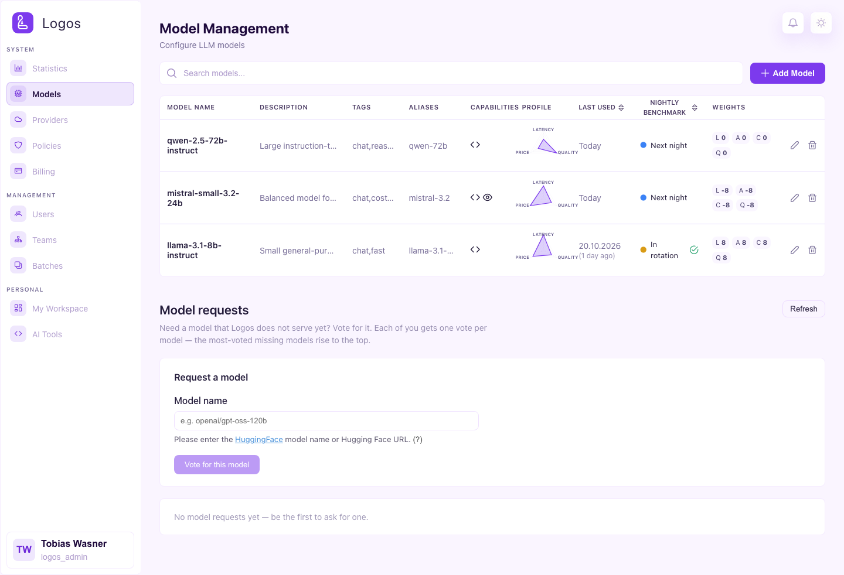Open Statistics page from sidebar
The height and width of the screenshot is (575, 844).
pyautogui.click(x=70, y=68)
